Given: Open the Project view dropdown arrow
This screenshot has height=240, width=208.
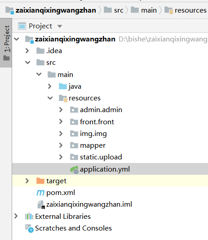Looking at the screenshot, I should point(60,26).
